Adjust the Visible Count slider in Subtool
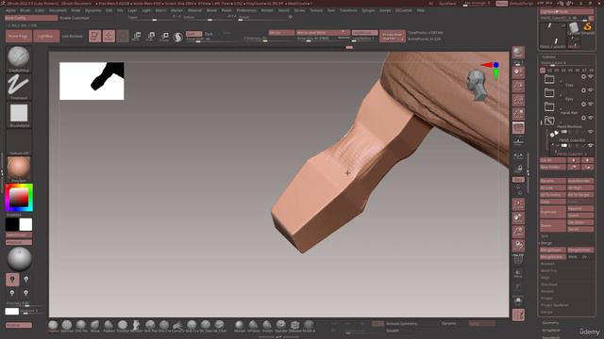Image resolution: width=604 pixels, height=339 pixels. [x=566, y=63]
